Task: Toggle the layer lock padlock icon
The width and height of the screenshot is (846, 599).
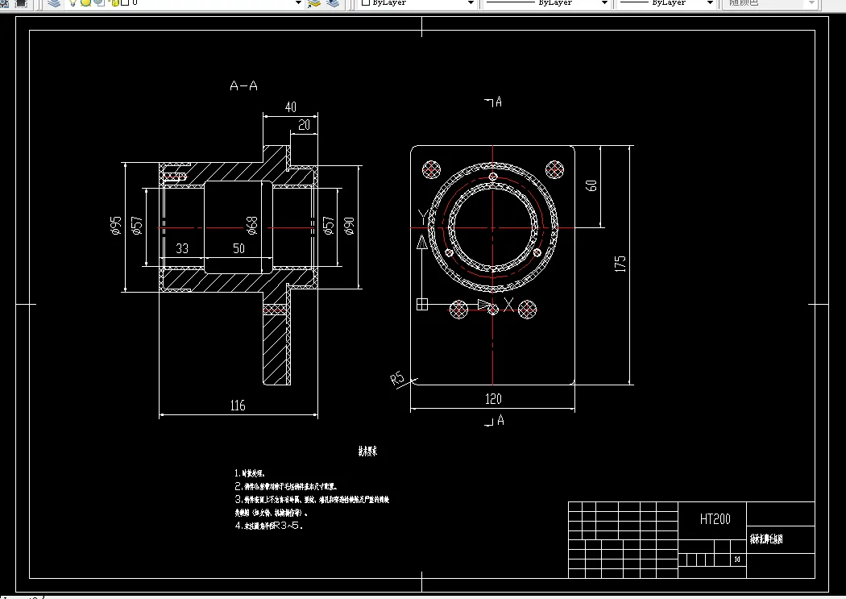Action: [x=114, y=2]
